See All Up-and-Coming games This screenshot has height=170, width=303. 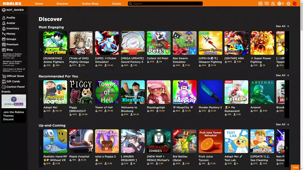click(x=282, y=125)
